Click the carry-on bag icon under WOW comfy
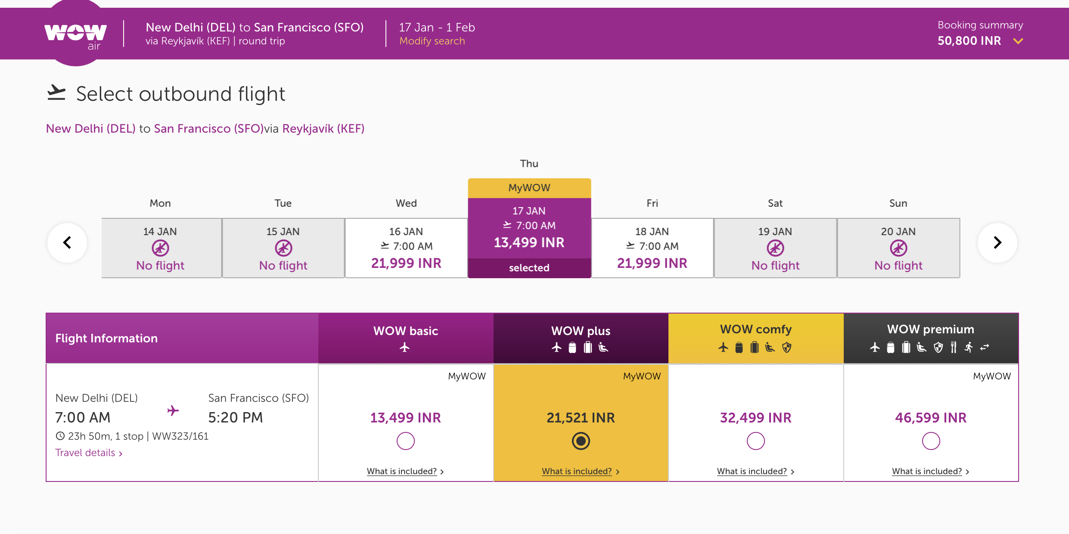Screen dimensions: 1069x534 point(739,347)
